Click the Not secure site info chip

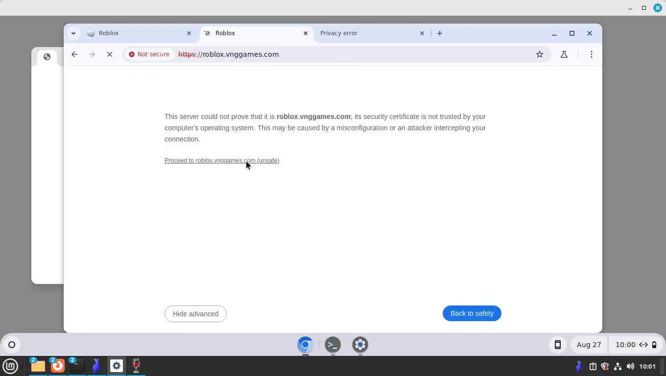pyautogui.click(x=149, y=54)
